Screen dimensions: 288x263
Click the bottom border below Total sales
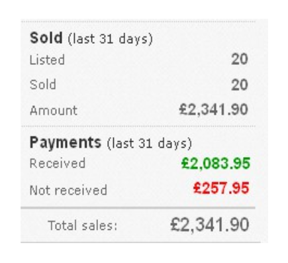coord(140,242)
